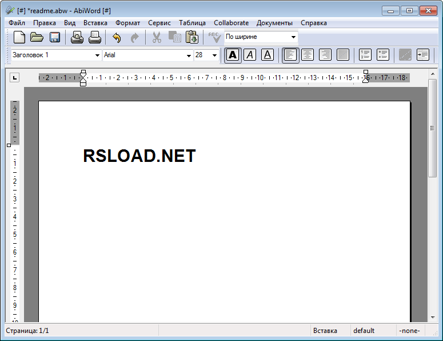Screen dimensions: 443x341
Task: Open the Вставка menu
Action: coord(95,23)
